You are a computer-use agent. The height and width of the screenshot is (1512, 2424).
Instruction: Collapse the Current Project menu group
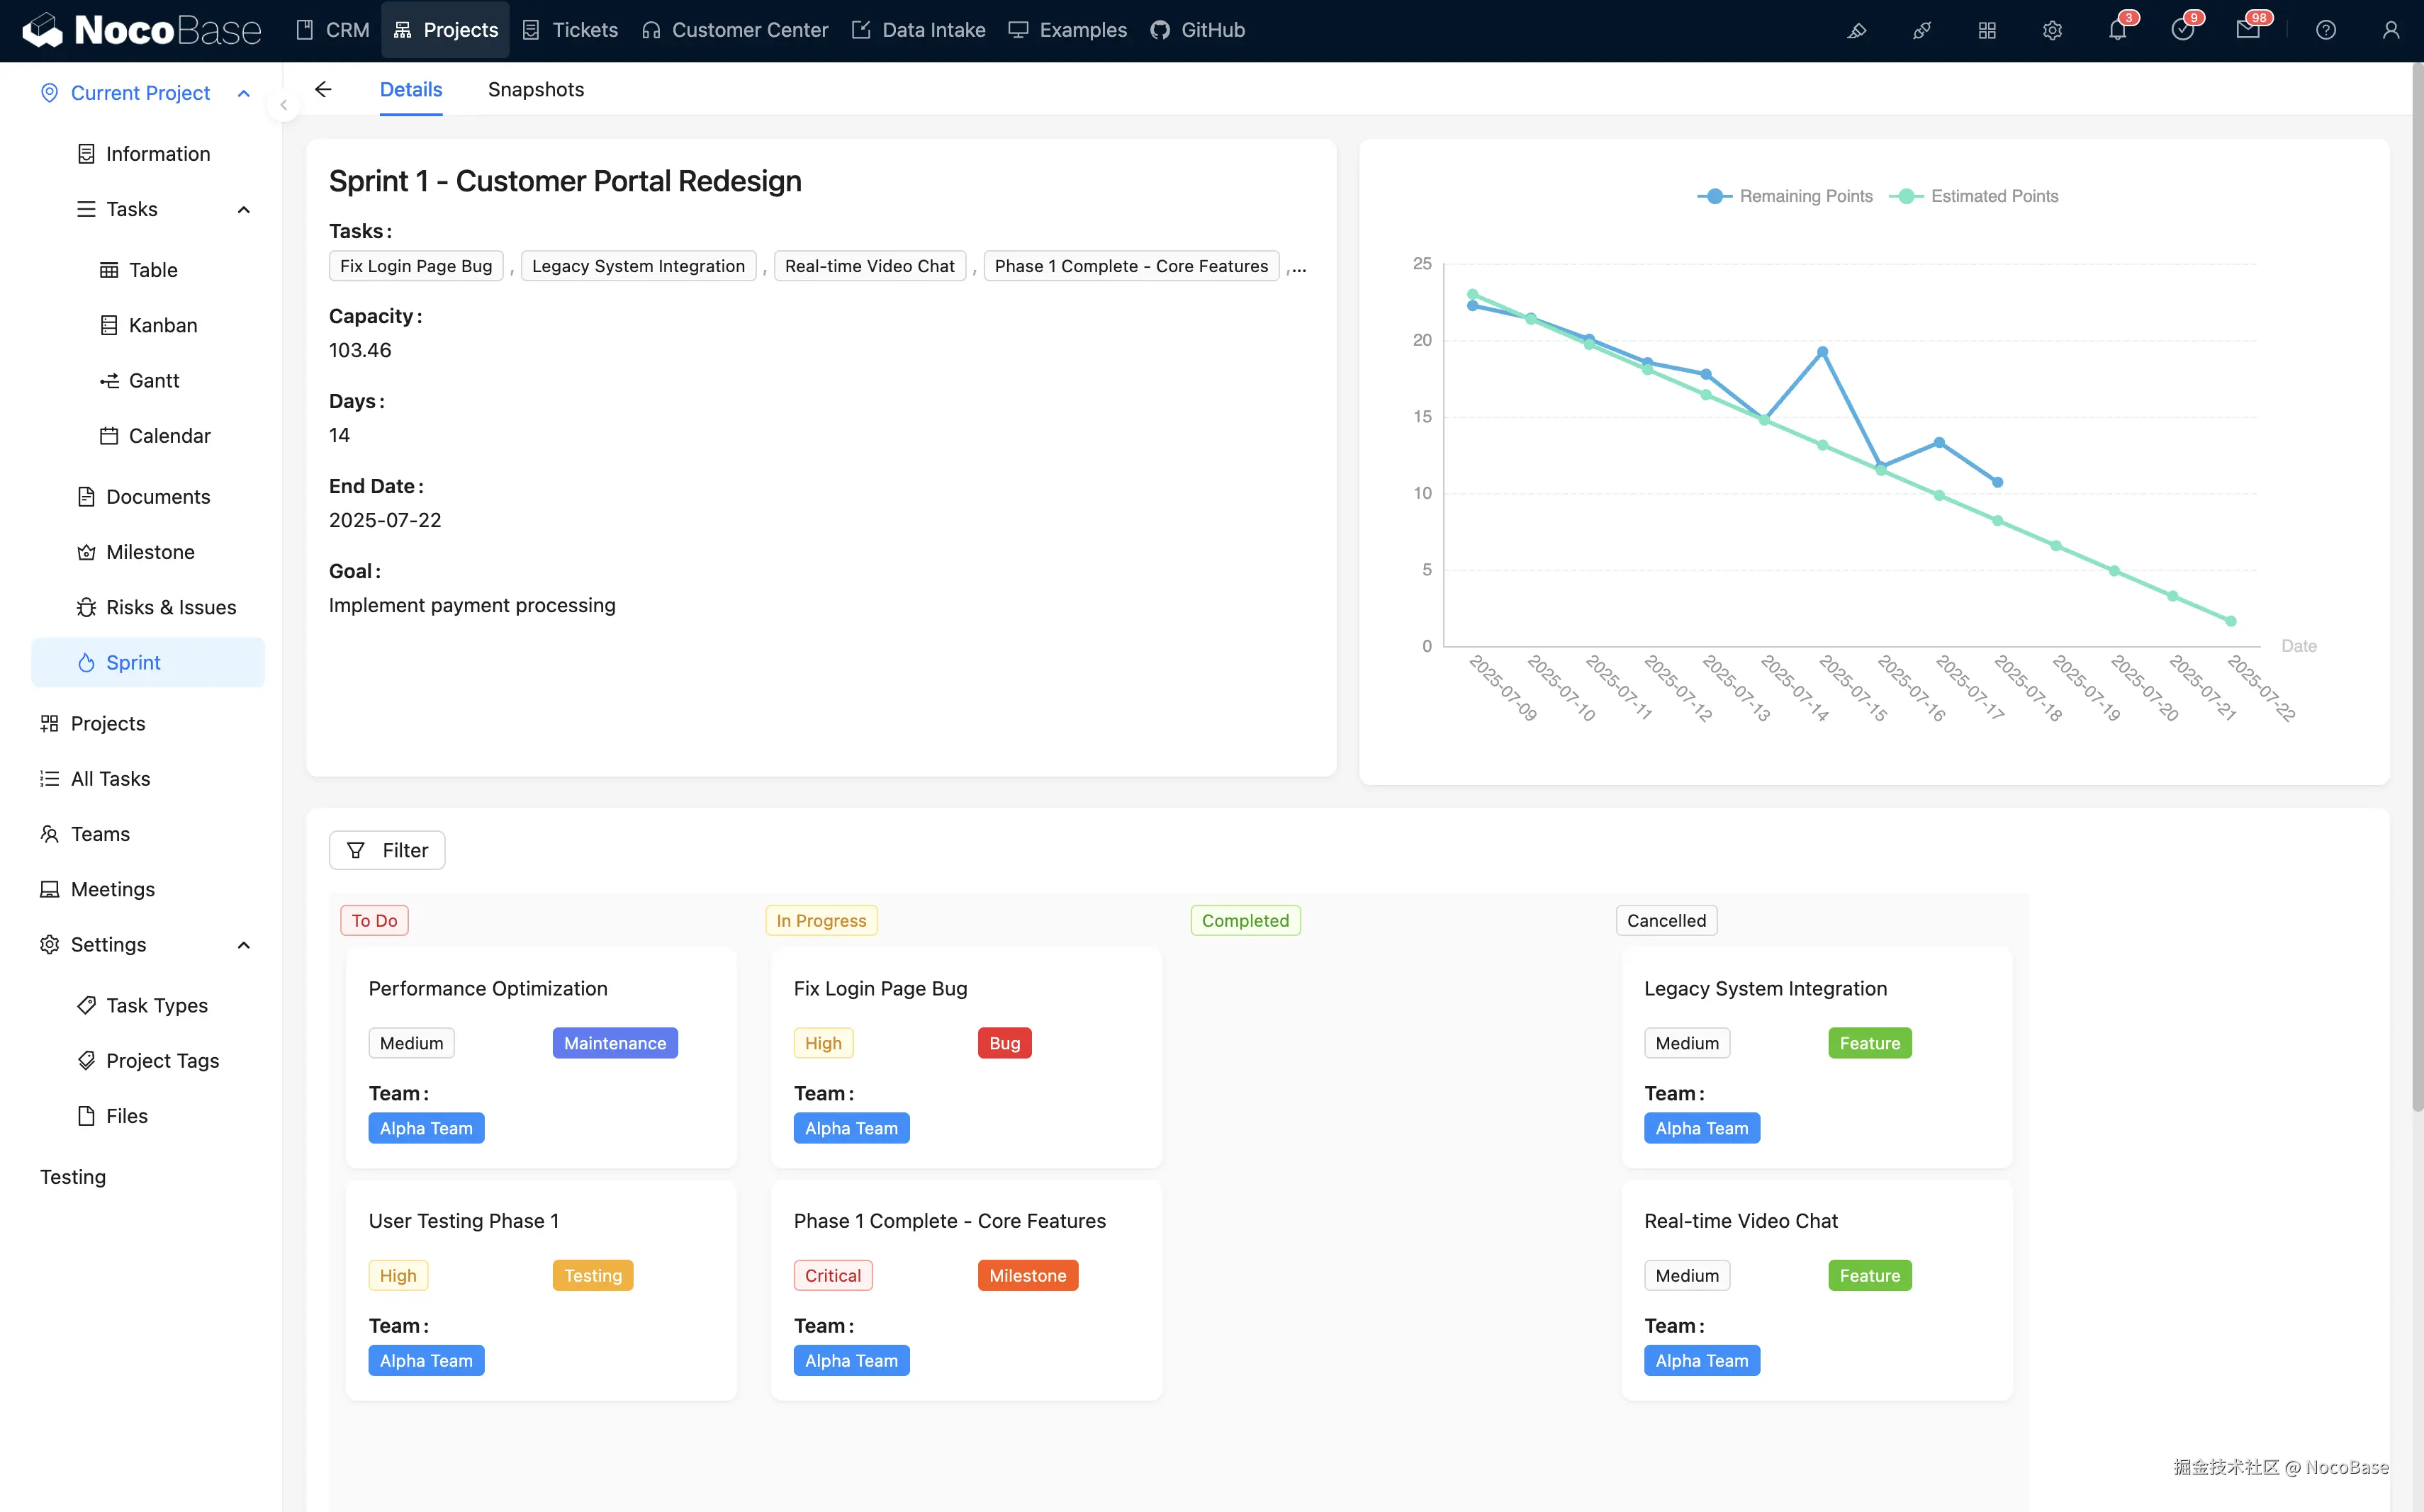click(x=243, y=93)
